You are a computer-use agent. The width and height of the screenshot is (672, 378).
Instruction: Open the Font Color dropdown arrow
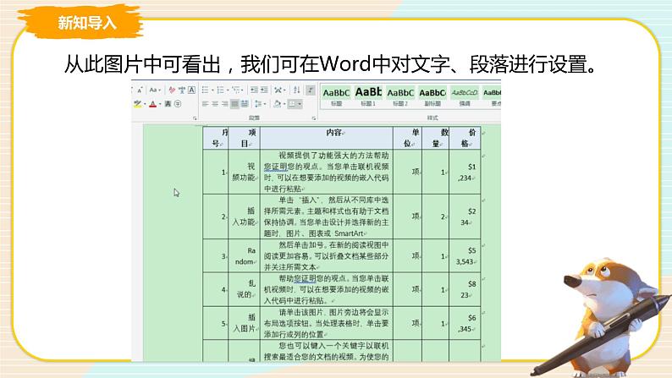160,104
